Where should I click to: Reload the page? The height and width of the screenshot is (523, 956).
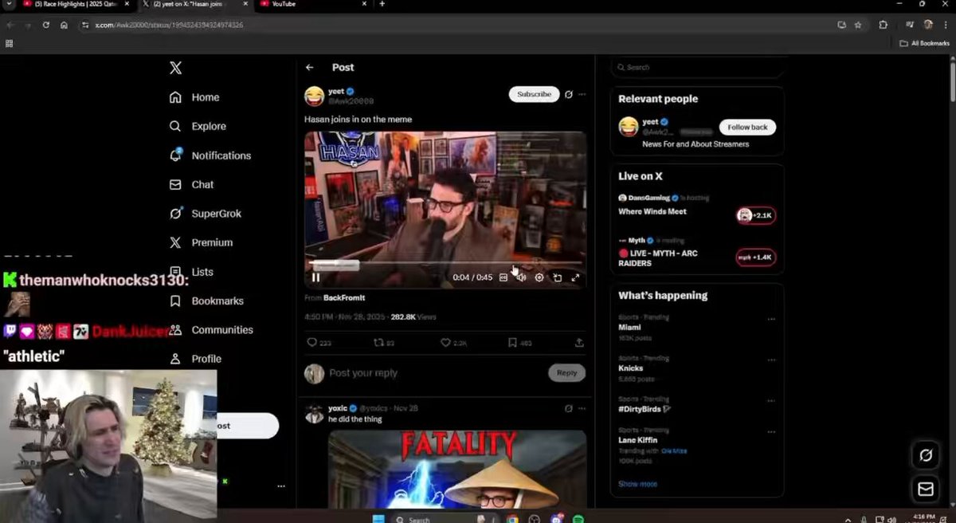[46, 25]
